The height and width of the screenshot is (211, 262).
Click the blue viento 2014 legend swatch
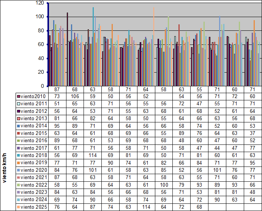[19, 125]
